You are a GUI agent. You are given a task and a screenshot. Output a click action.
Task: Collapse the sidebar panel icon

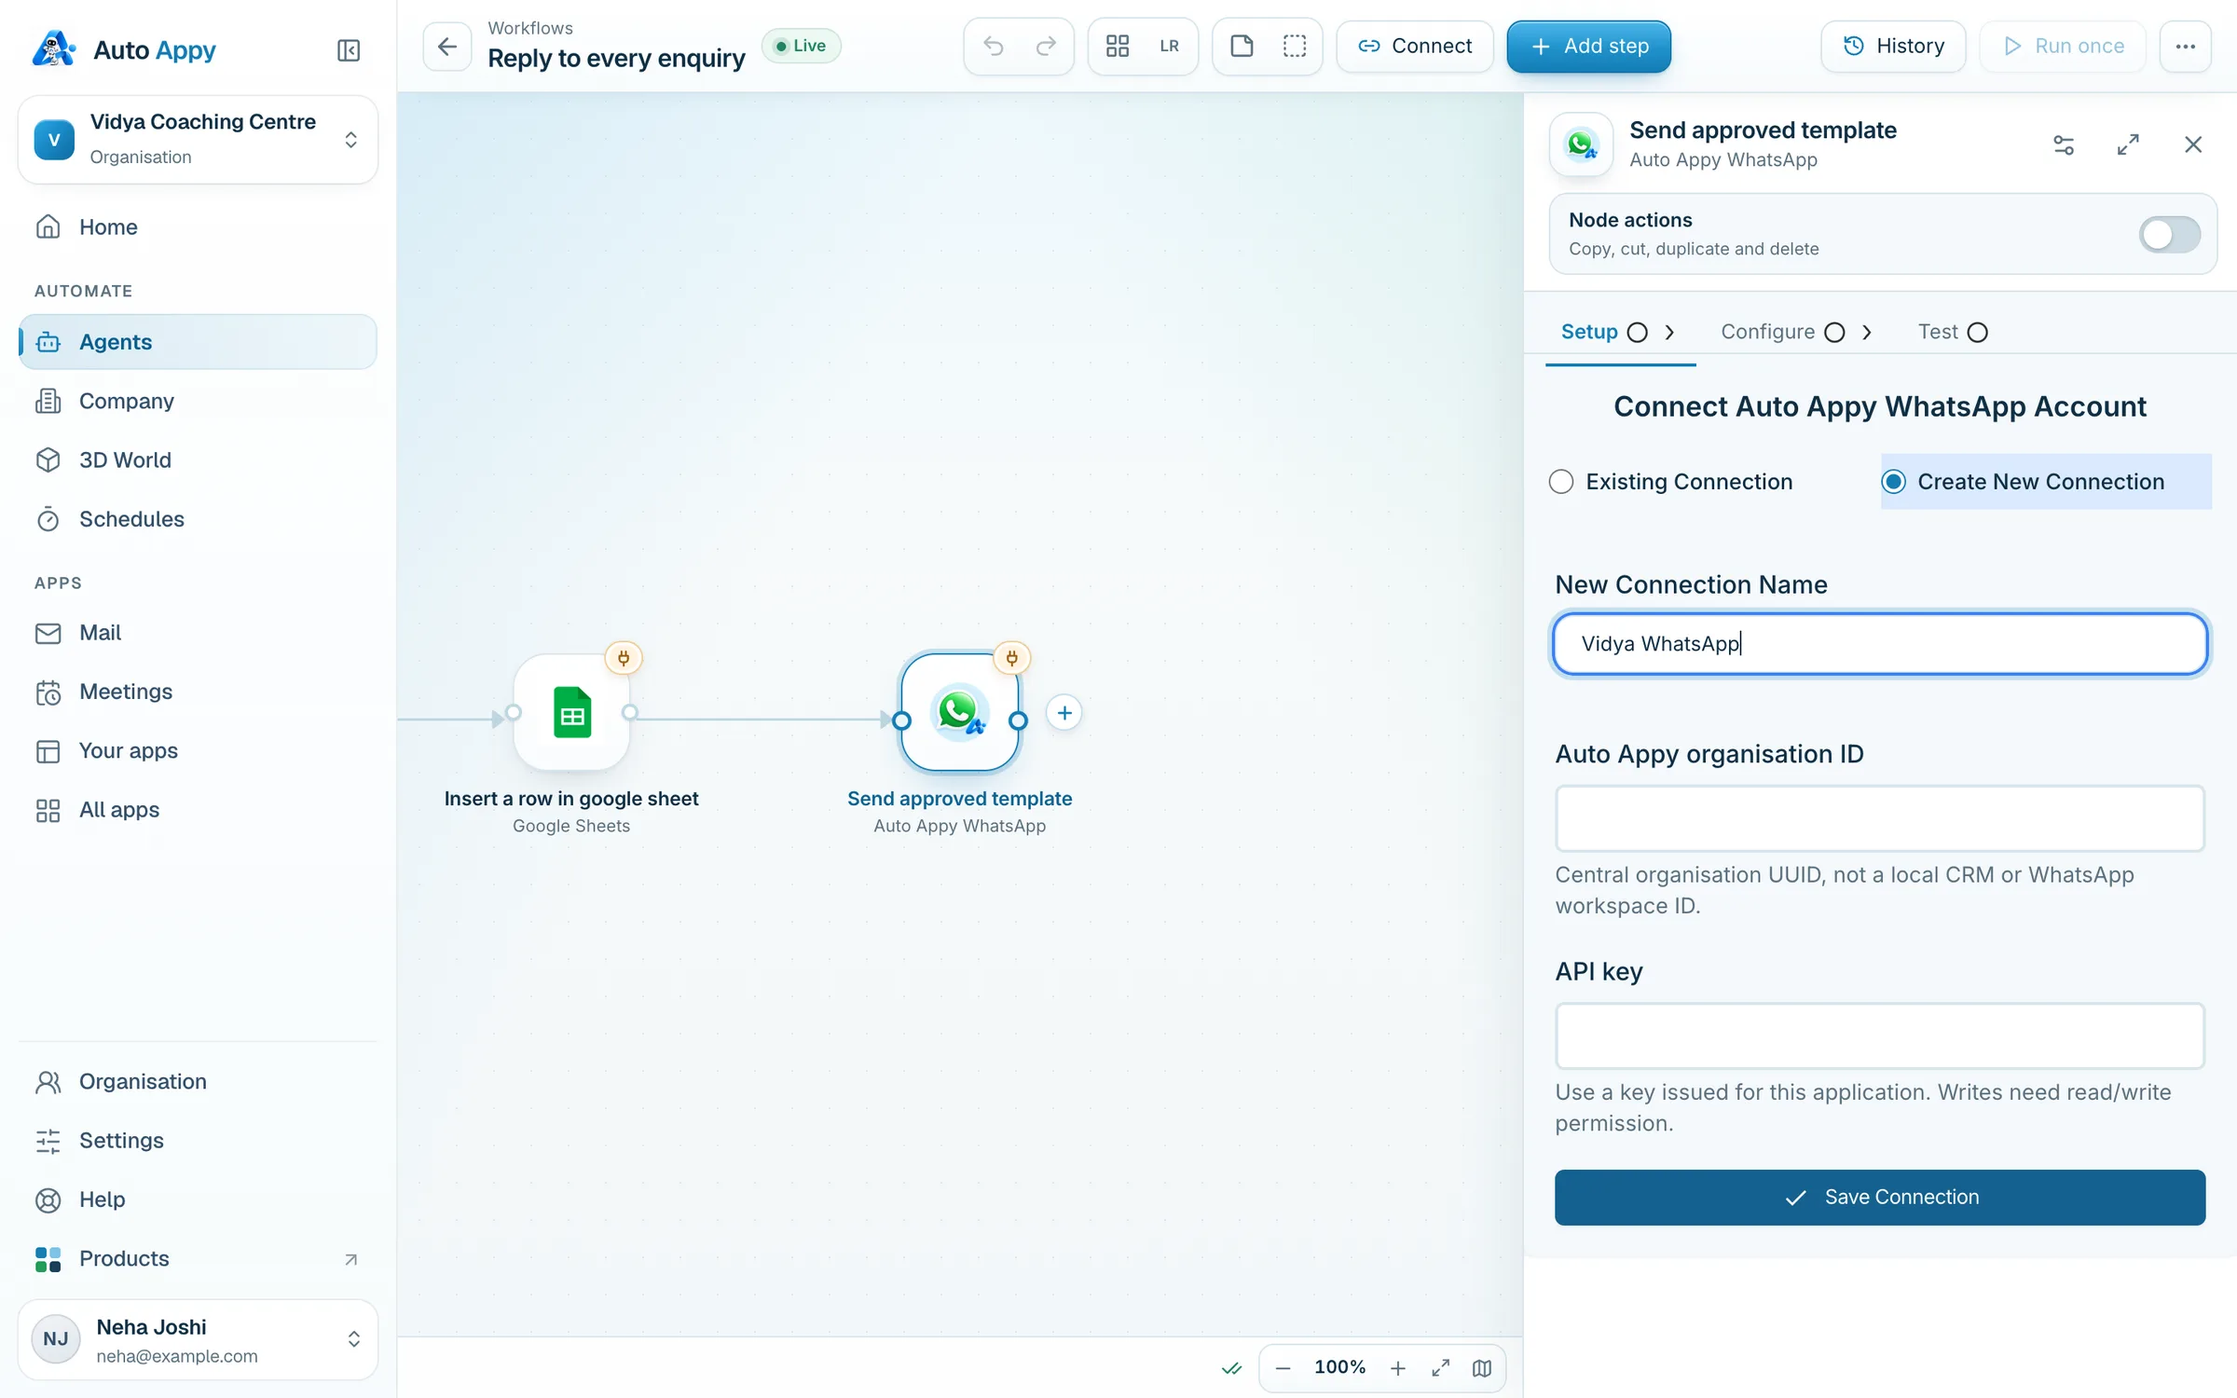(348, 49)
